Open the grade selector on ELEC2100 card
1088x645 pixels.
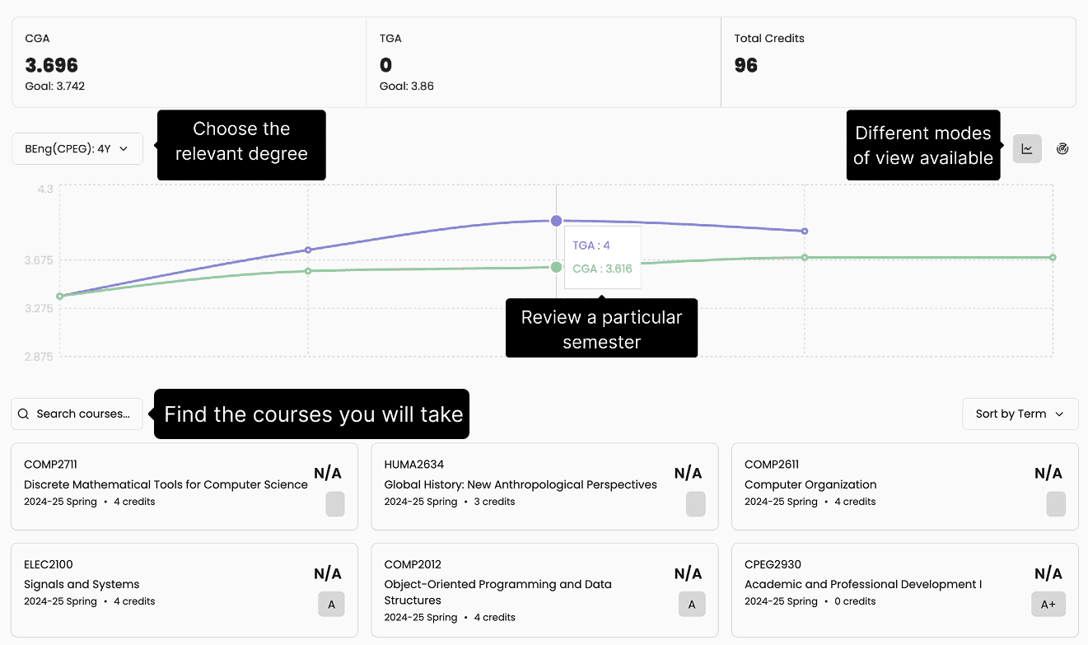(x=331, y=604)
